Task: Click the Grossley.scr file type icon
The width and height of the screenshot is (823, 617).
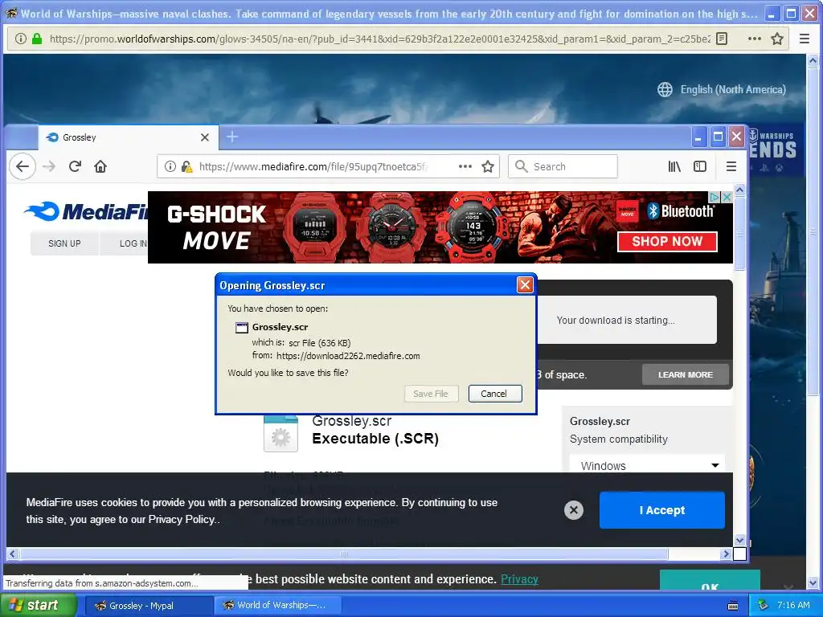Action: pyautogui.click(x=280, y=434)
